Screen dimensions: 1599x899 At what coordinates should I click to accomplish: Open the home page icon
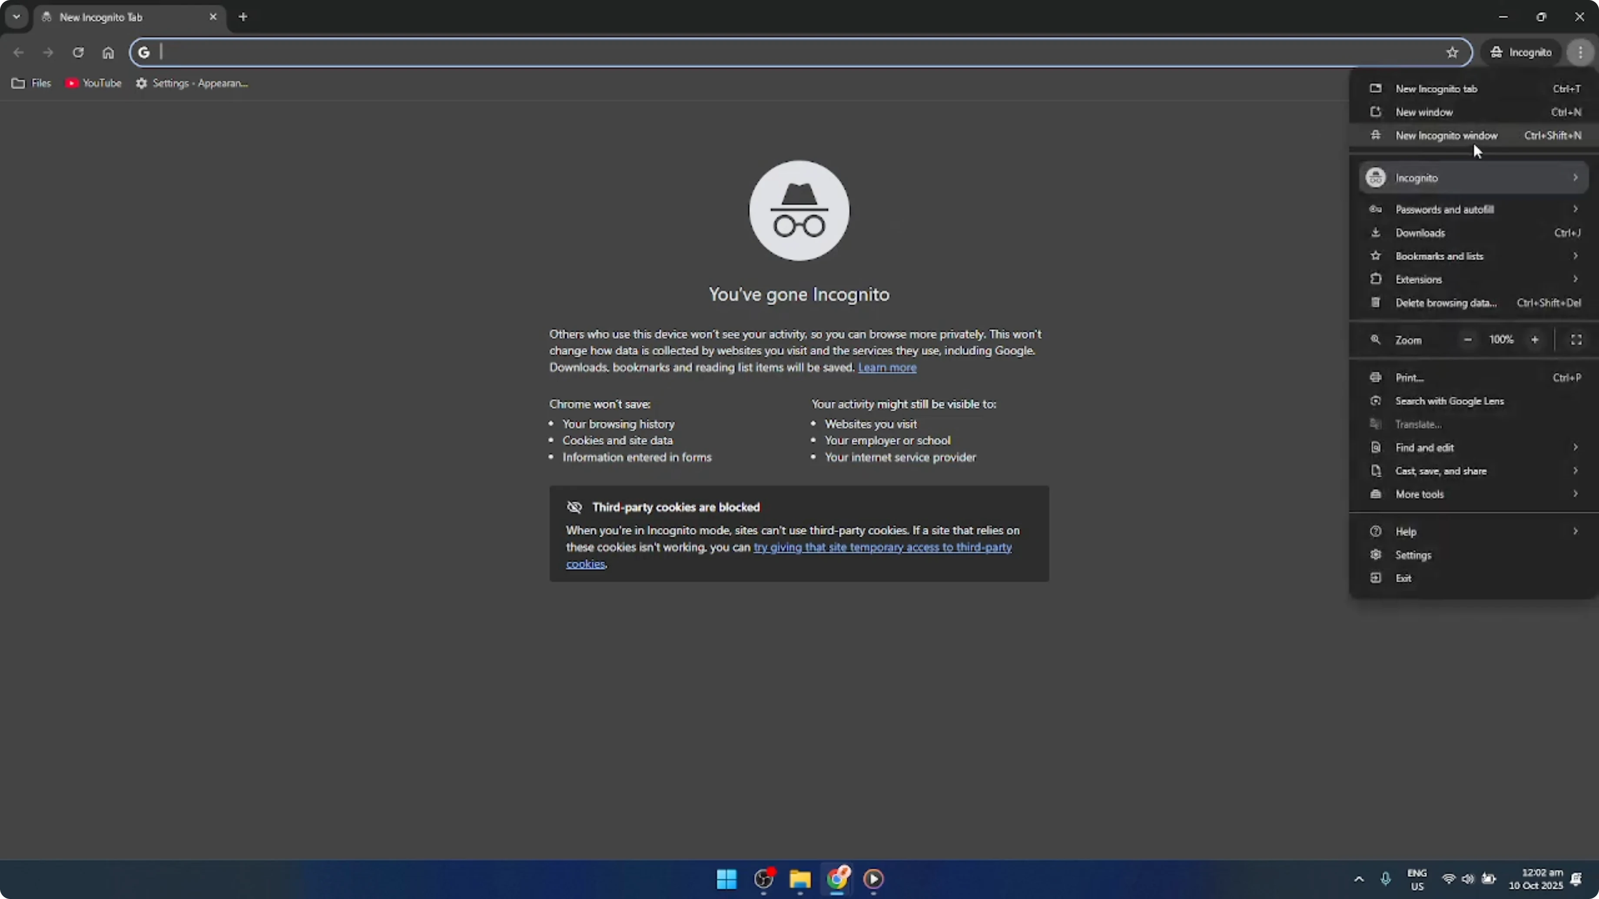pyautogui.click(x=109, y=52)
